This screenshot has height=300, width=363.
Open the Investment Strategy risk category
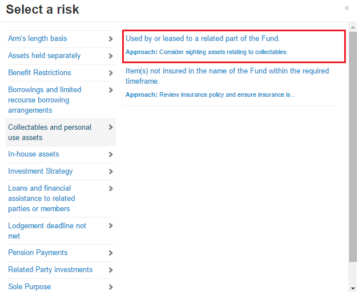coord(41,171)
